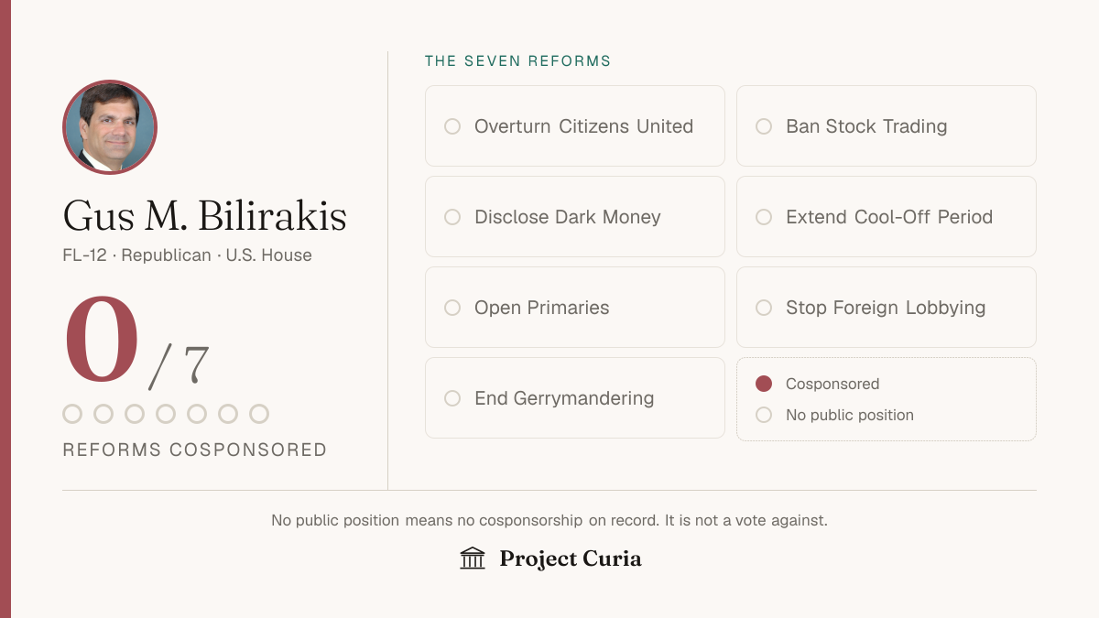Click The Seven Reforms heading
The image size is (1099, 618).
[x=518, y=61]
